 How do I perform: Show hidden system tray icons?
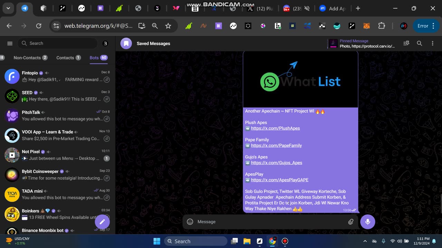(x=365, y=241)
